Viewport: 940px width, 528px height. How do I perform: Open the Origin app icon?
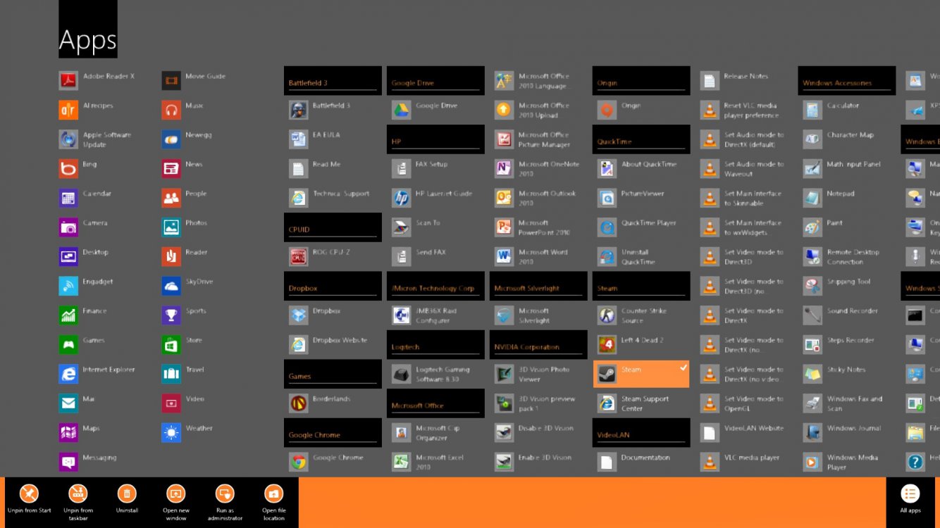tap(607, 111)
